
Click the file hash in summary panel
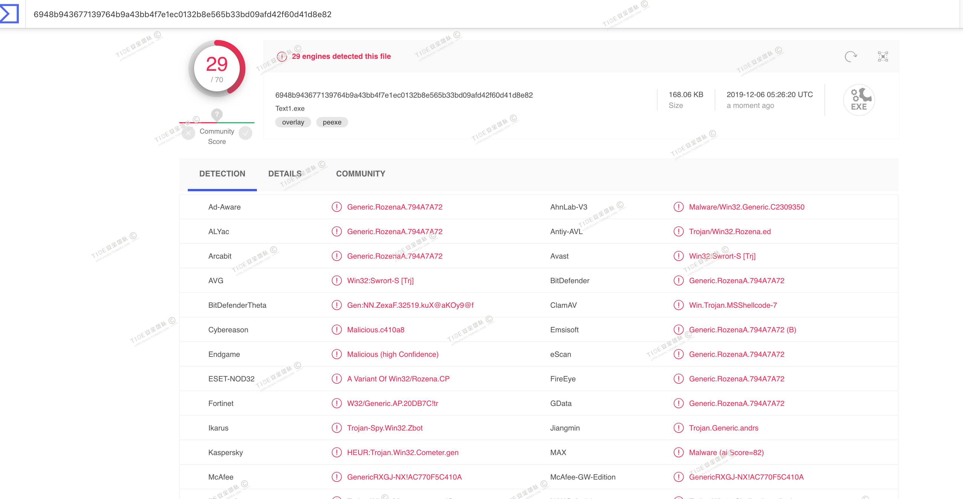[404, 95]
